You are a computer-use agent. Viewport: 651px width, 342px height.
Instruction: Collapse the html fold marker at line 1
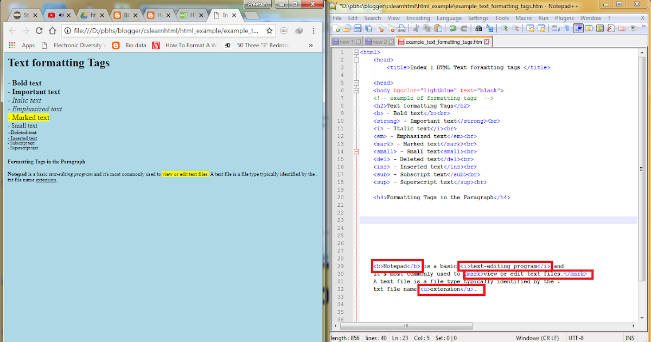click(x=356, y=53)
